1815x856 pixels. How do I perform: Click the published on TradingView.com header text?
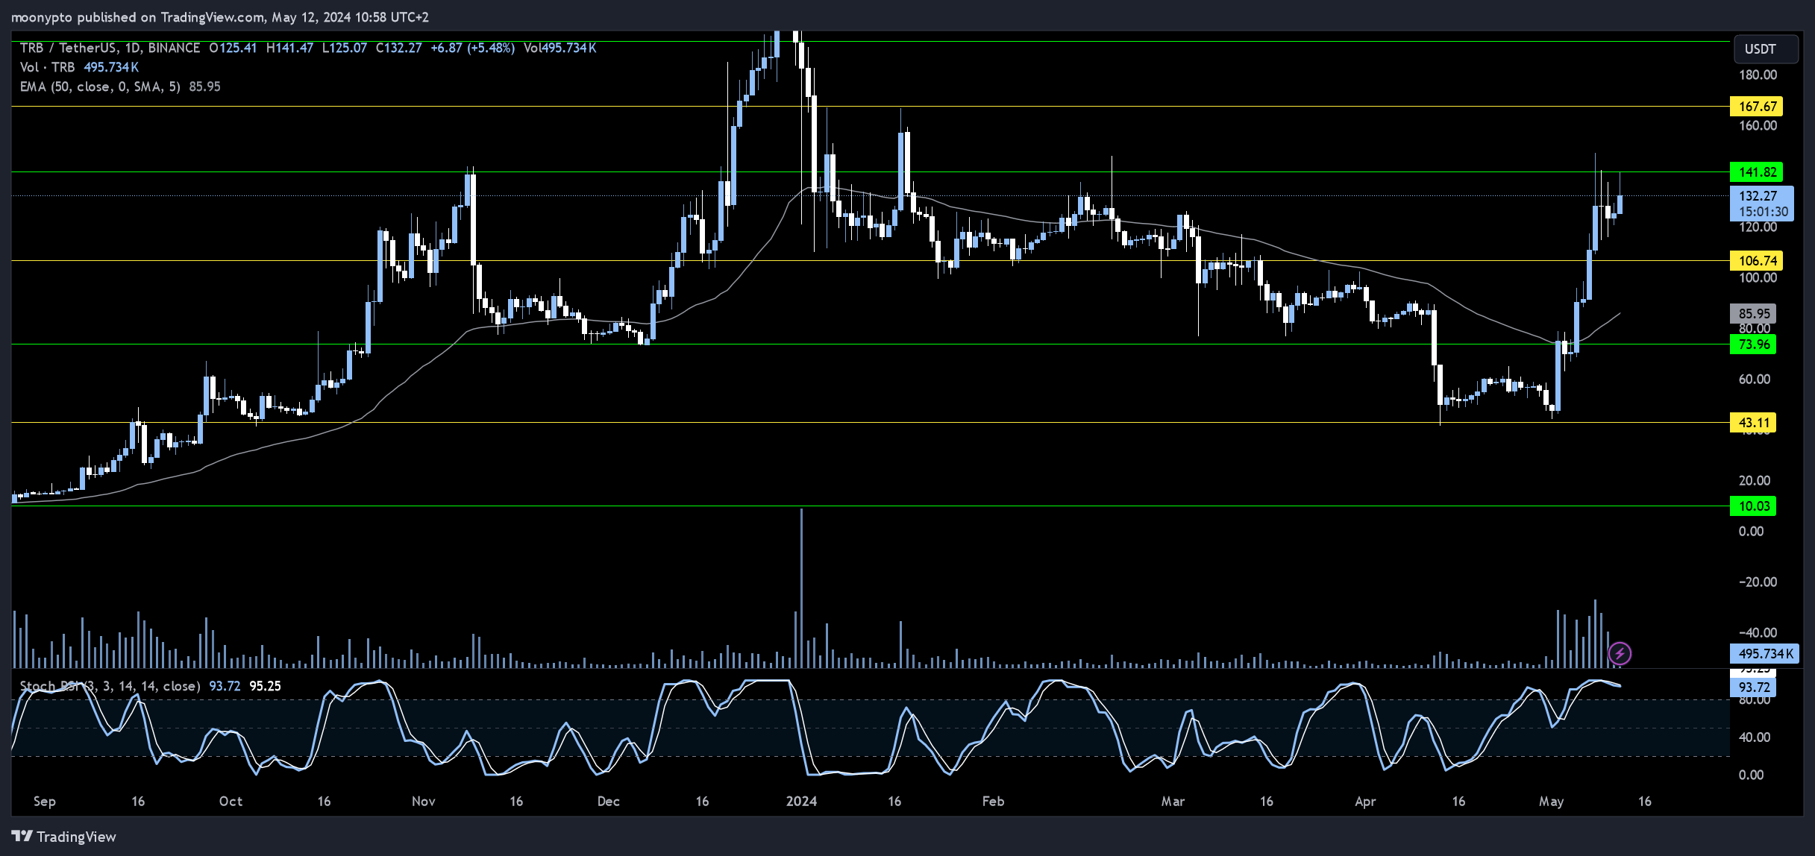point(171,17)
